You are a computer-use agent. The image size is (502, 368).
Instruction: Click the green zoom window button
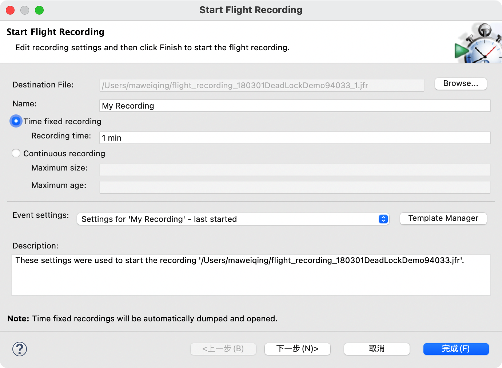[39, 10]
